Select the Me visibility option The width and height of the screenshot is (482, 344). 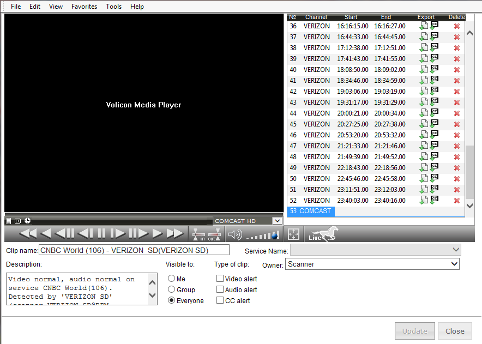coord(172,279)
